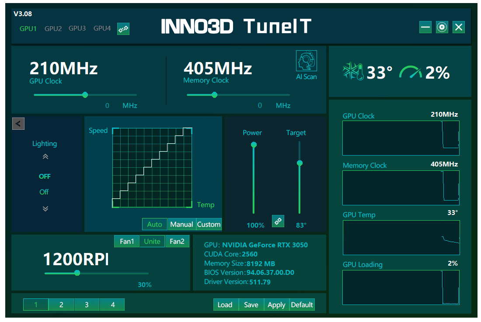This screenshot has height=322, width=481.
Task: Set fan mode to Auto
Action: (155, 224)
